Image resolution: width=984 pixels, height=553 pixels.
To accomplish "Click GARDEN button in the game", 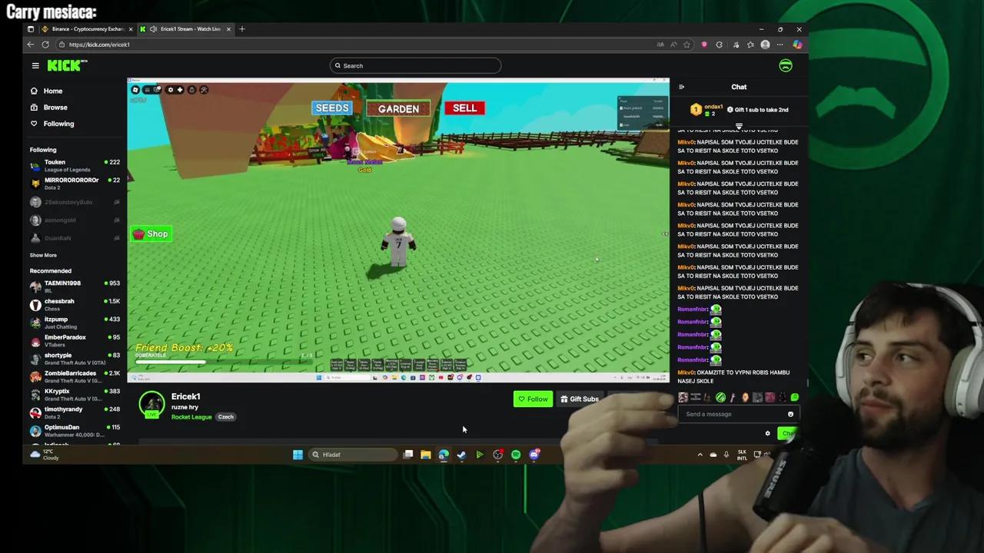I will point(398,109).
